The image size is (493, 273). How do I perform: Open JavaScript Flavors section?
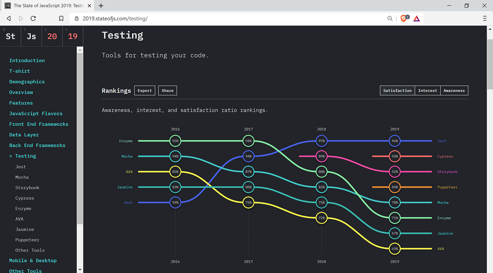[36, 113]
